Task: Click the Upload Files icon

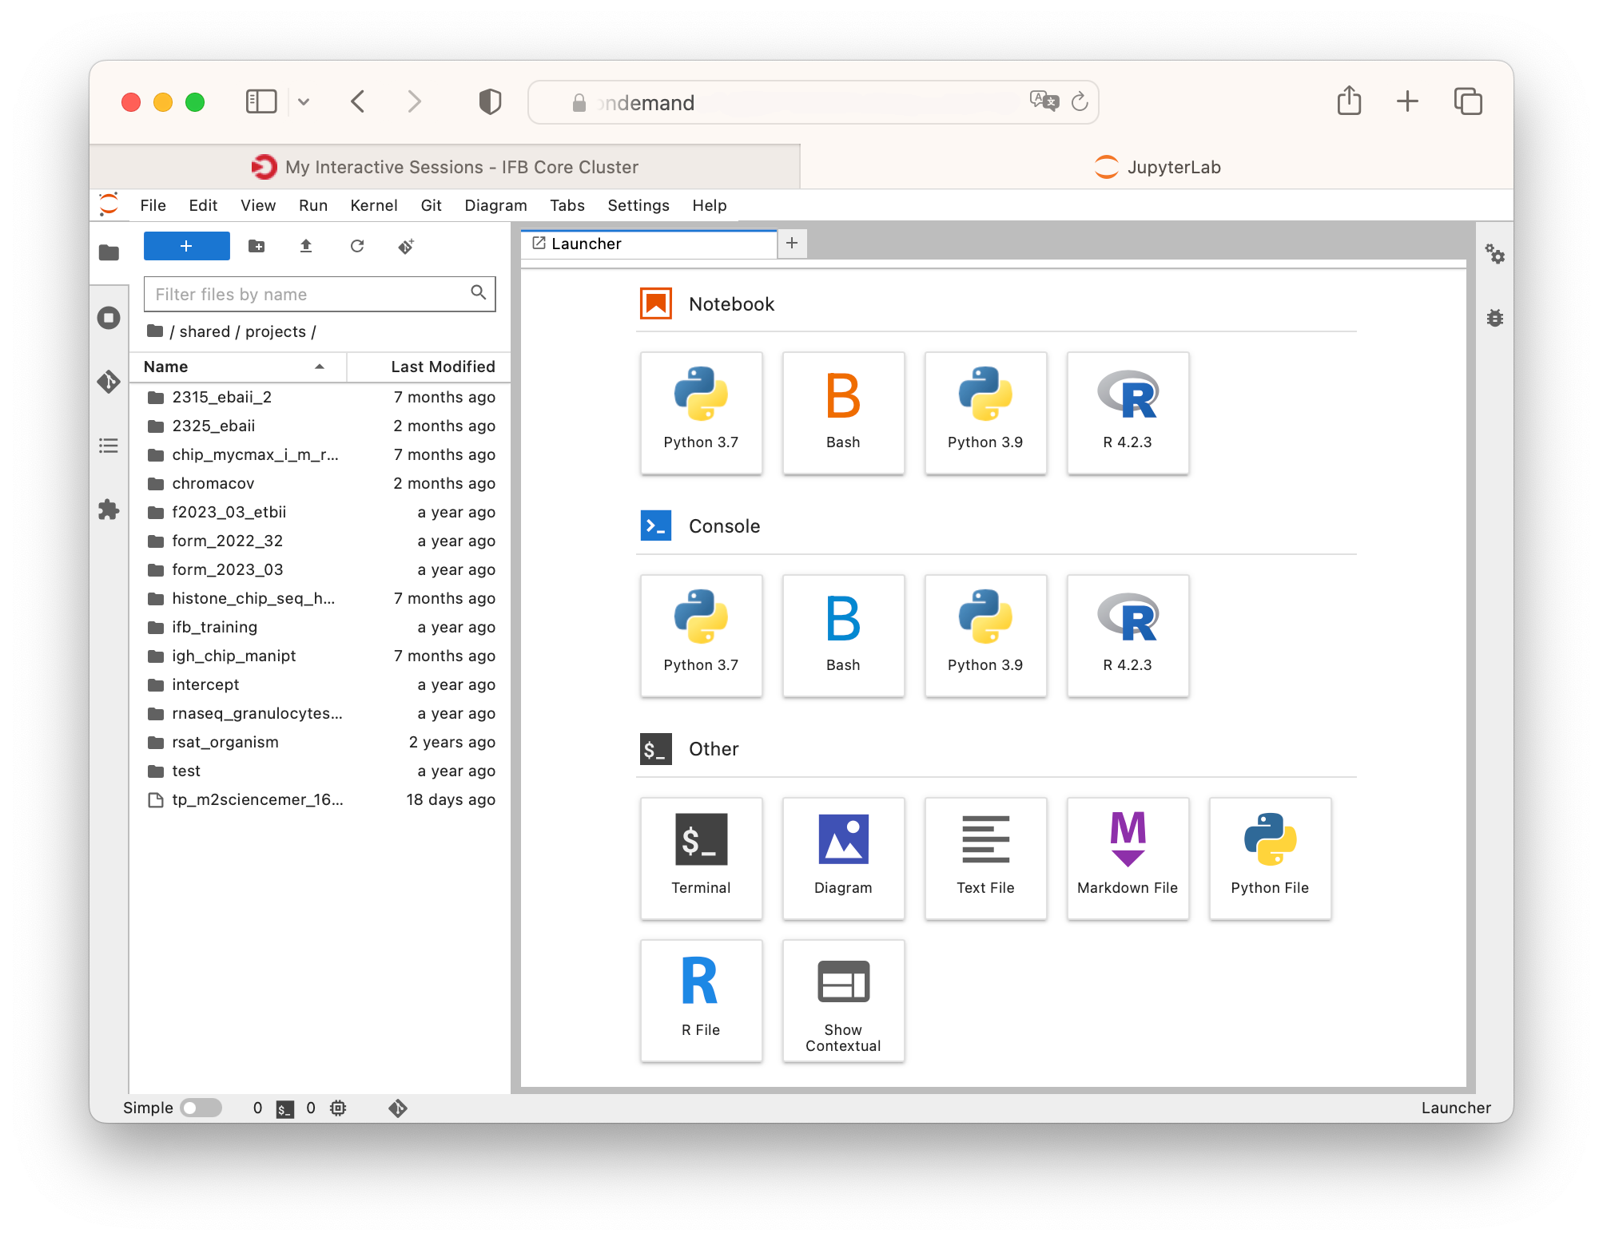Action: [x=306, y=246]
